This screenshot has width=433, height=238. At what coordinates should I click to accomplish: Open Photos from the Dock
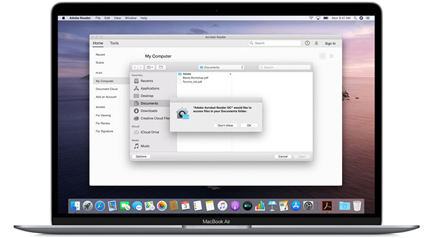point(162,206)
